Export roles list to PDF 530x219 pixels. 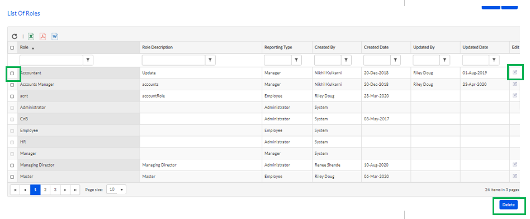click(42, 36)
